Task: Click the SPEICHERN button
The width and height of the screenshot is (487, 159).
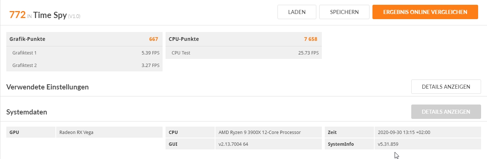Action: click(344, 12)
